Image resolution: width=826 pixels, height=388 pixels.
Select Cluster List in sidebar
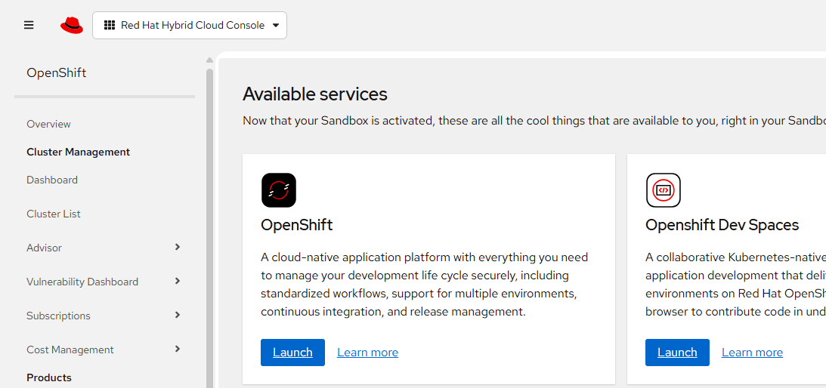pos(54,214)
